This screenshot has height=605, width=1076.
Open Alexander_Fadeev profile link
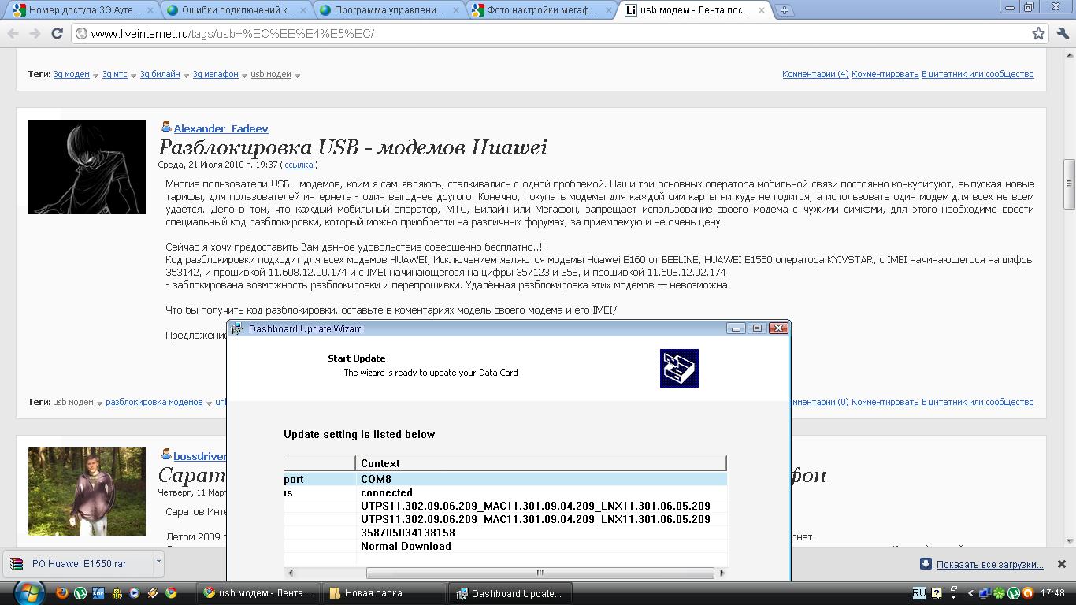coord(221,128)
